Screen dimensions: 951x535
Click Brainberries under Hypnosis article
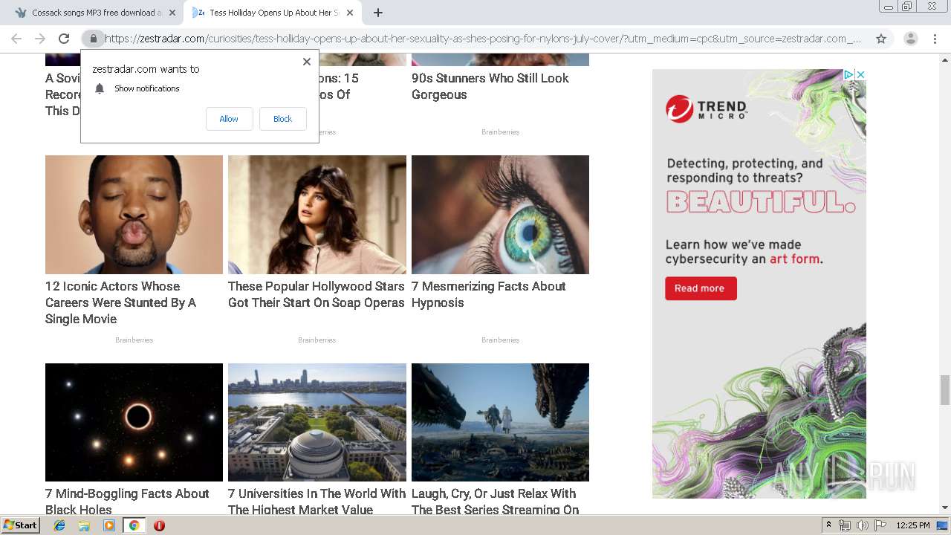point(500,340)
